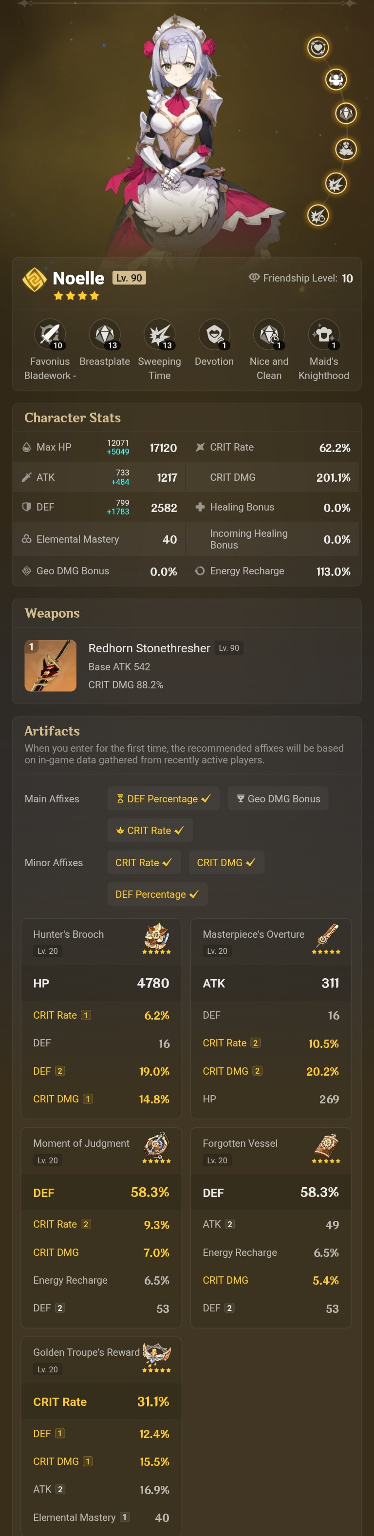
Task: Open the Favonius Bladework talent icon
Action: point(50,335)
